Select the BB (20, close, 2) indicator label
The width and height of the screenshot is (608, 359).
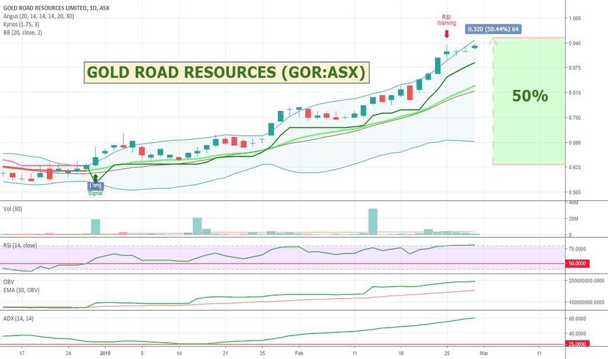point(22,33)
